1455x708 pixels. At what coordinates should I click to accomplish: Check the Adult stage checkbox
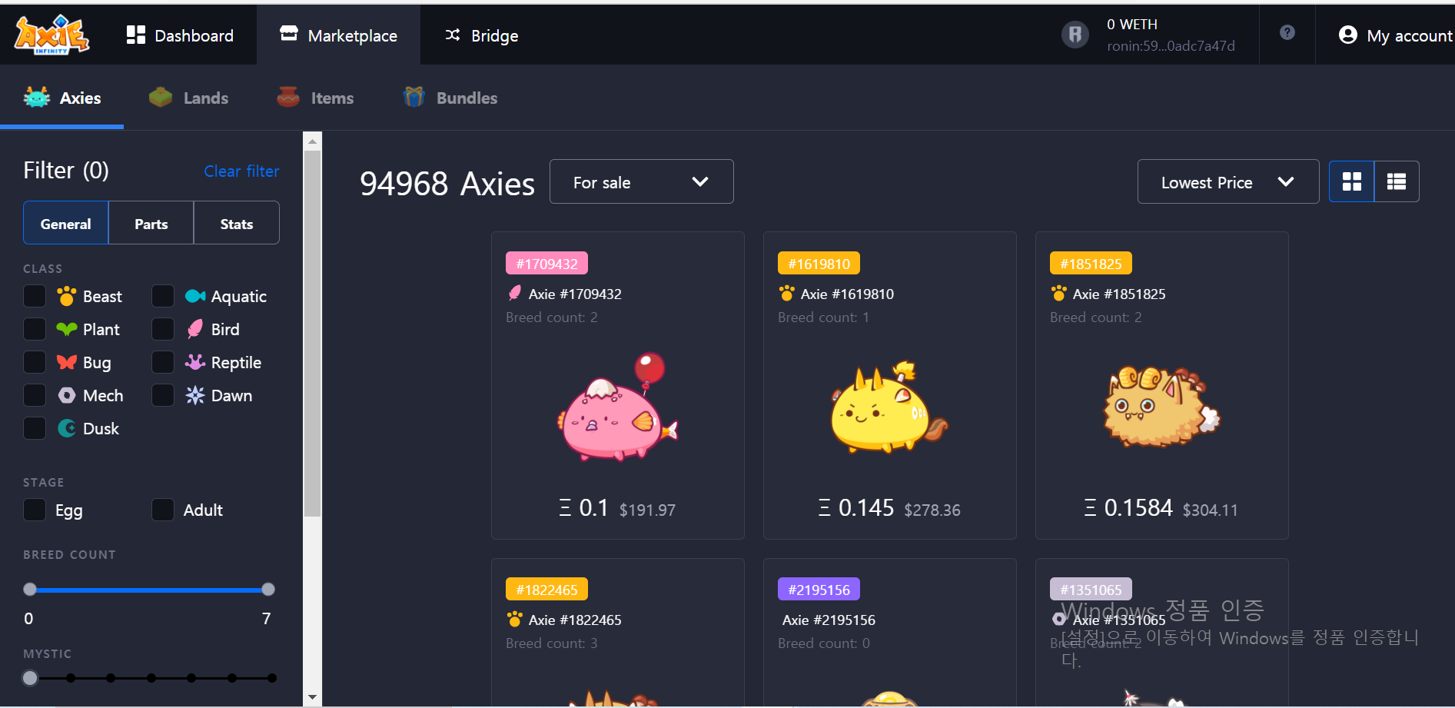(x=163, y=510)
